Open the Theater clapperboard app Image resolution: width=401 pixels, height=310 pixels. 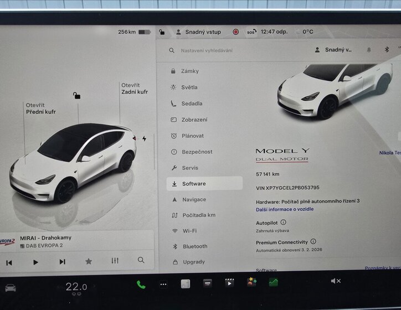229,283
